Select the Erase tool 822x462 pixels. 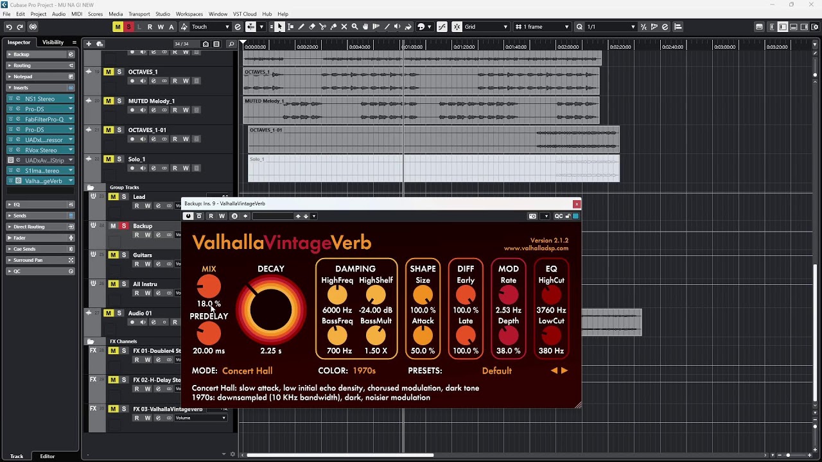312,27
